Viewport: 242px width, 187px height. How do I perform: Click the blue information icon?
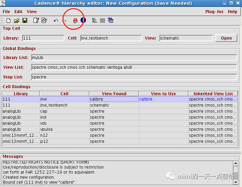click(83, 20)
